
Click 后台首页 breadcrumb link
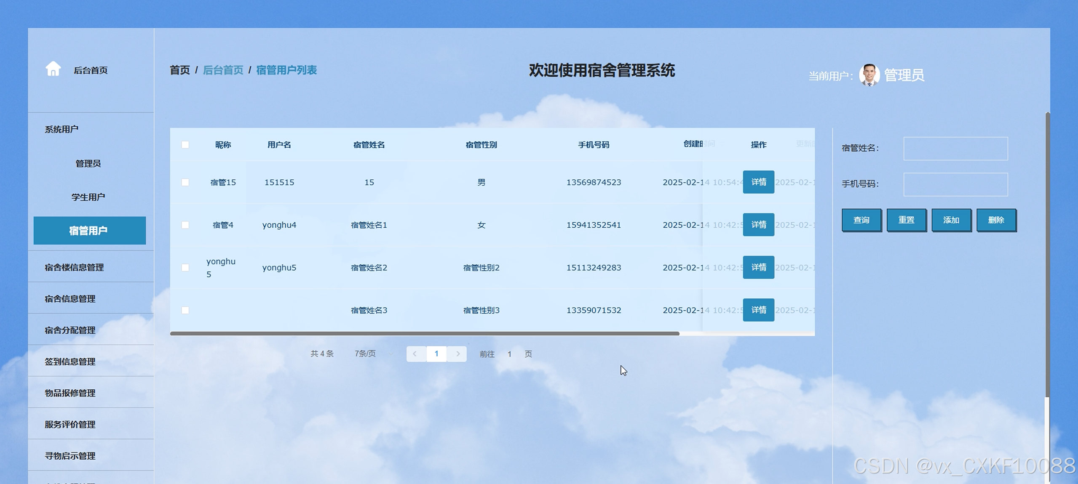(x=223, y=70)
